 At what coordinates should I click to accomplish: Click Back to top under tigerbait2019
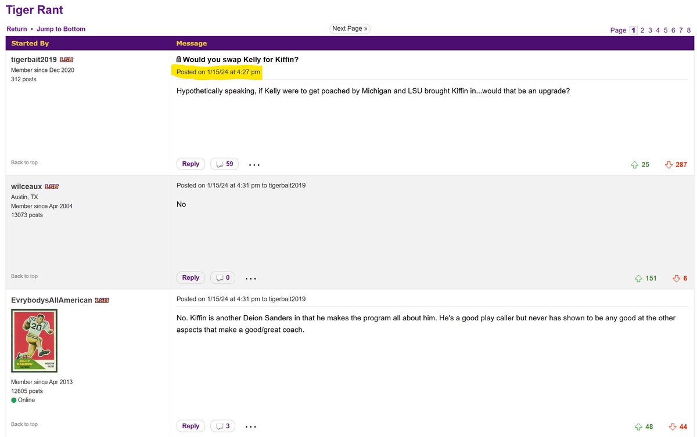pyautogui.click(x=24, y=162)
